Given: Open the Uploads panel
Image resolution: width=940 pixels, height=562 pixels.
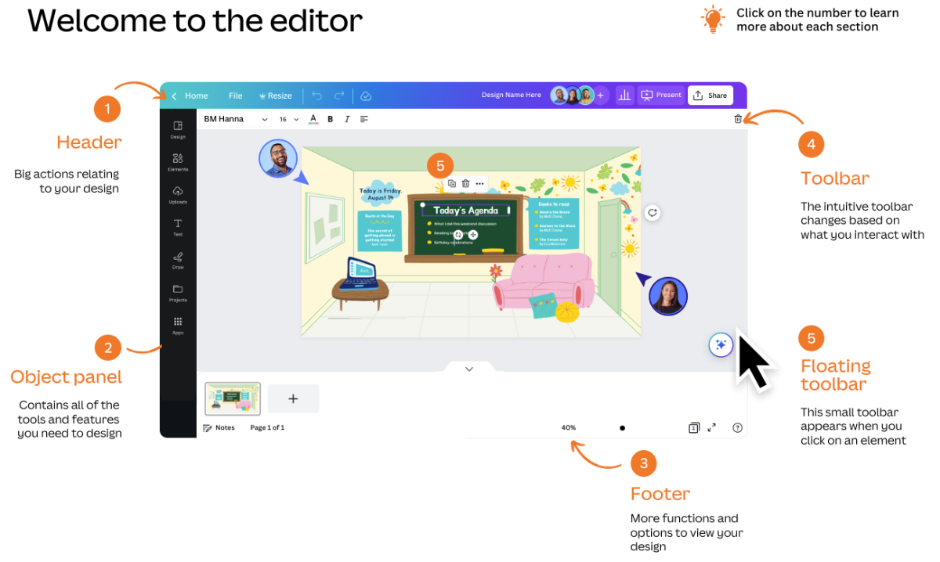Looking at the screenshot, I should pyautogui.click(x=178, y=195).
